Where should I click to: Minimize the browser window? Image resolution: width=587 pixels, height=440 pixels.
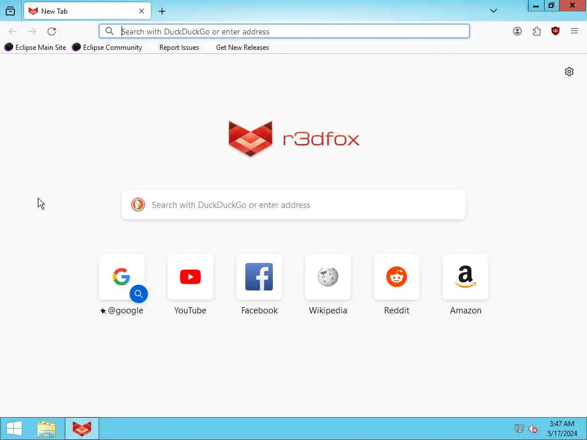(536, 6)
